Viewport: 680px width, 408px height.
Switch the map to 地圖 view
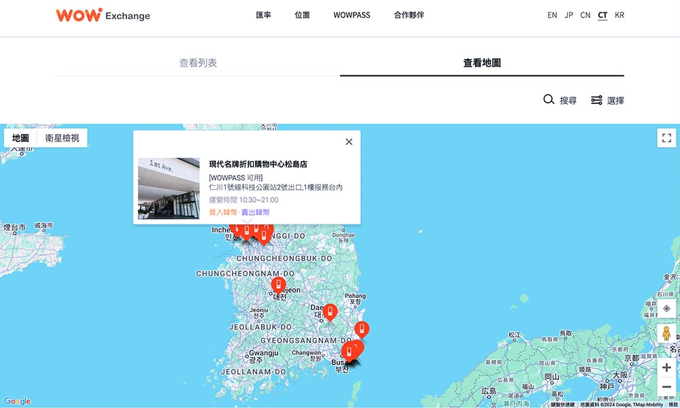click(20, 138)
